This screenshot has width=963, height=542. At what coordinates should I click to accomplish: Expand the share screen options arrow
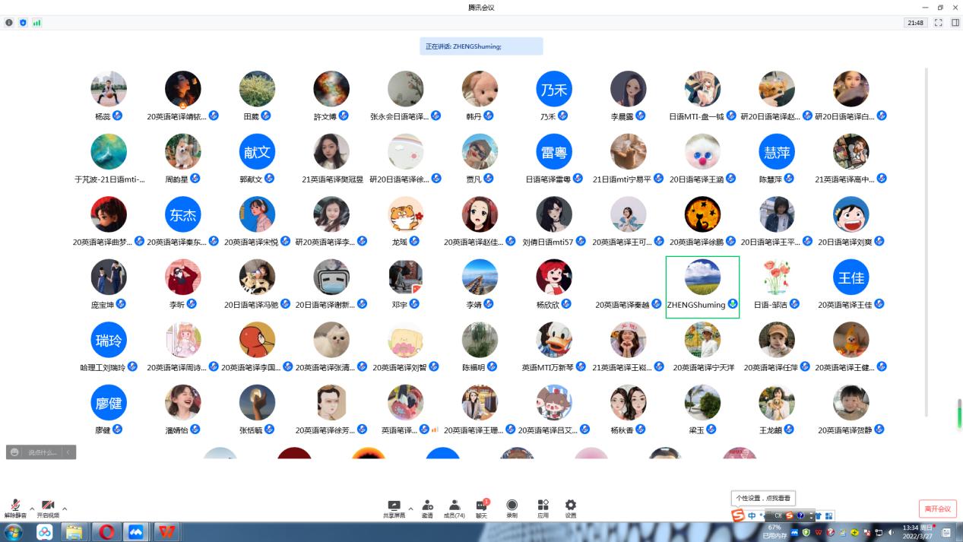pyautogui.click(x=410, y=509)
